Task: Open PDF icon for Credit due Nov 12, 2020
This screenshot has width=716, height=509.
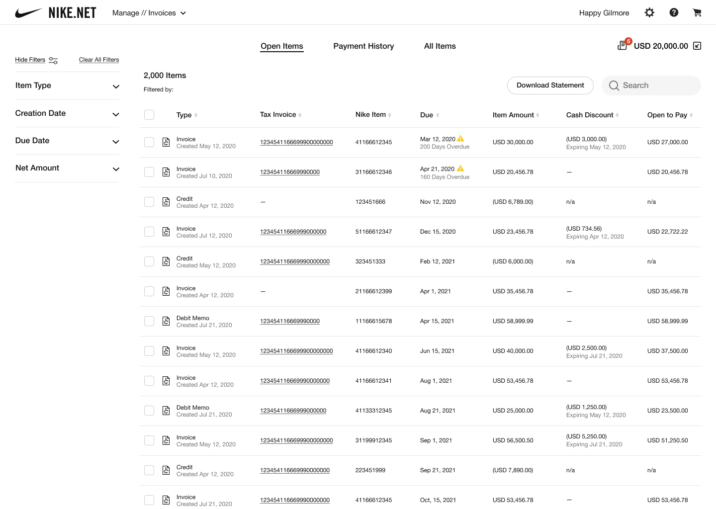Action: [x=166, y=202]
